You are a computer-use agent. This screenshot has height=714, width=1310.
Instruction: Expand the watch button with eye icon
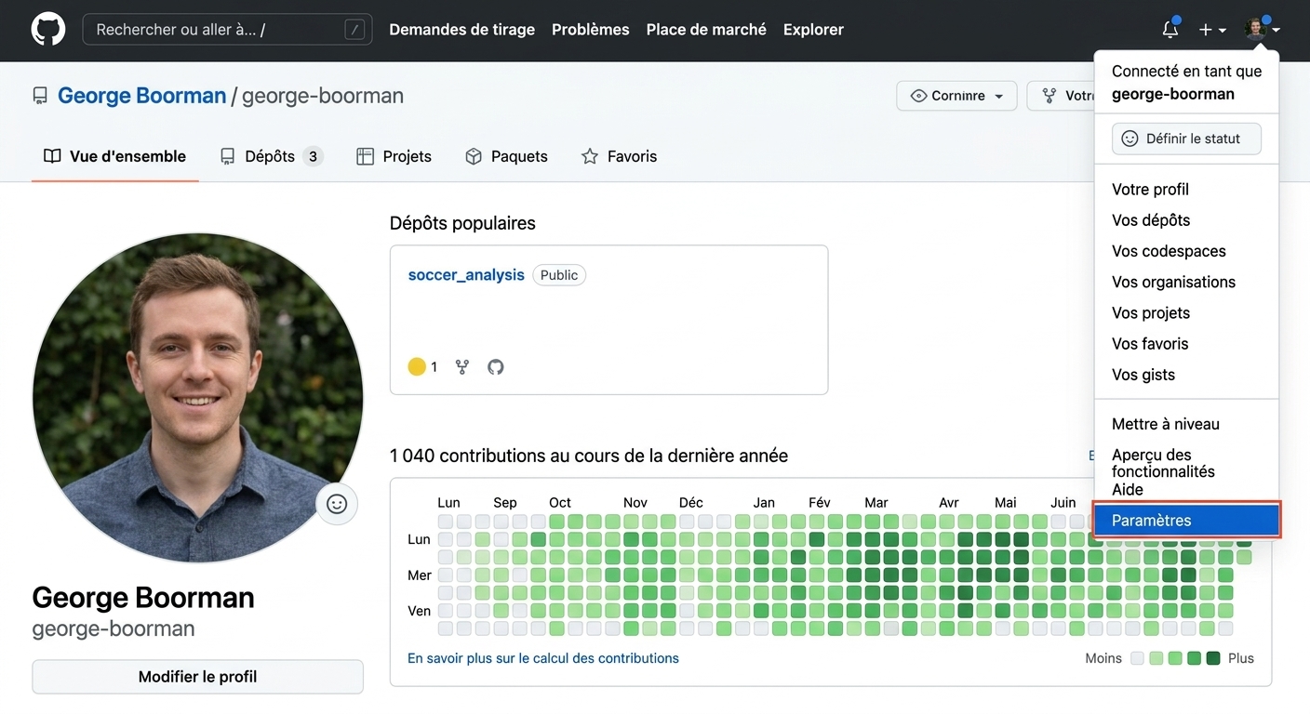(x=956, y=96)
